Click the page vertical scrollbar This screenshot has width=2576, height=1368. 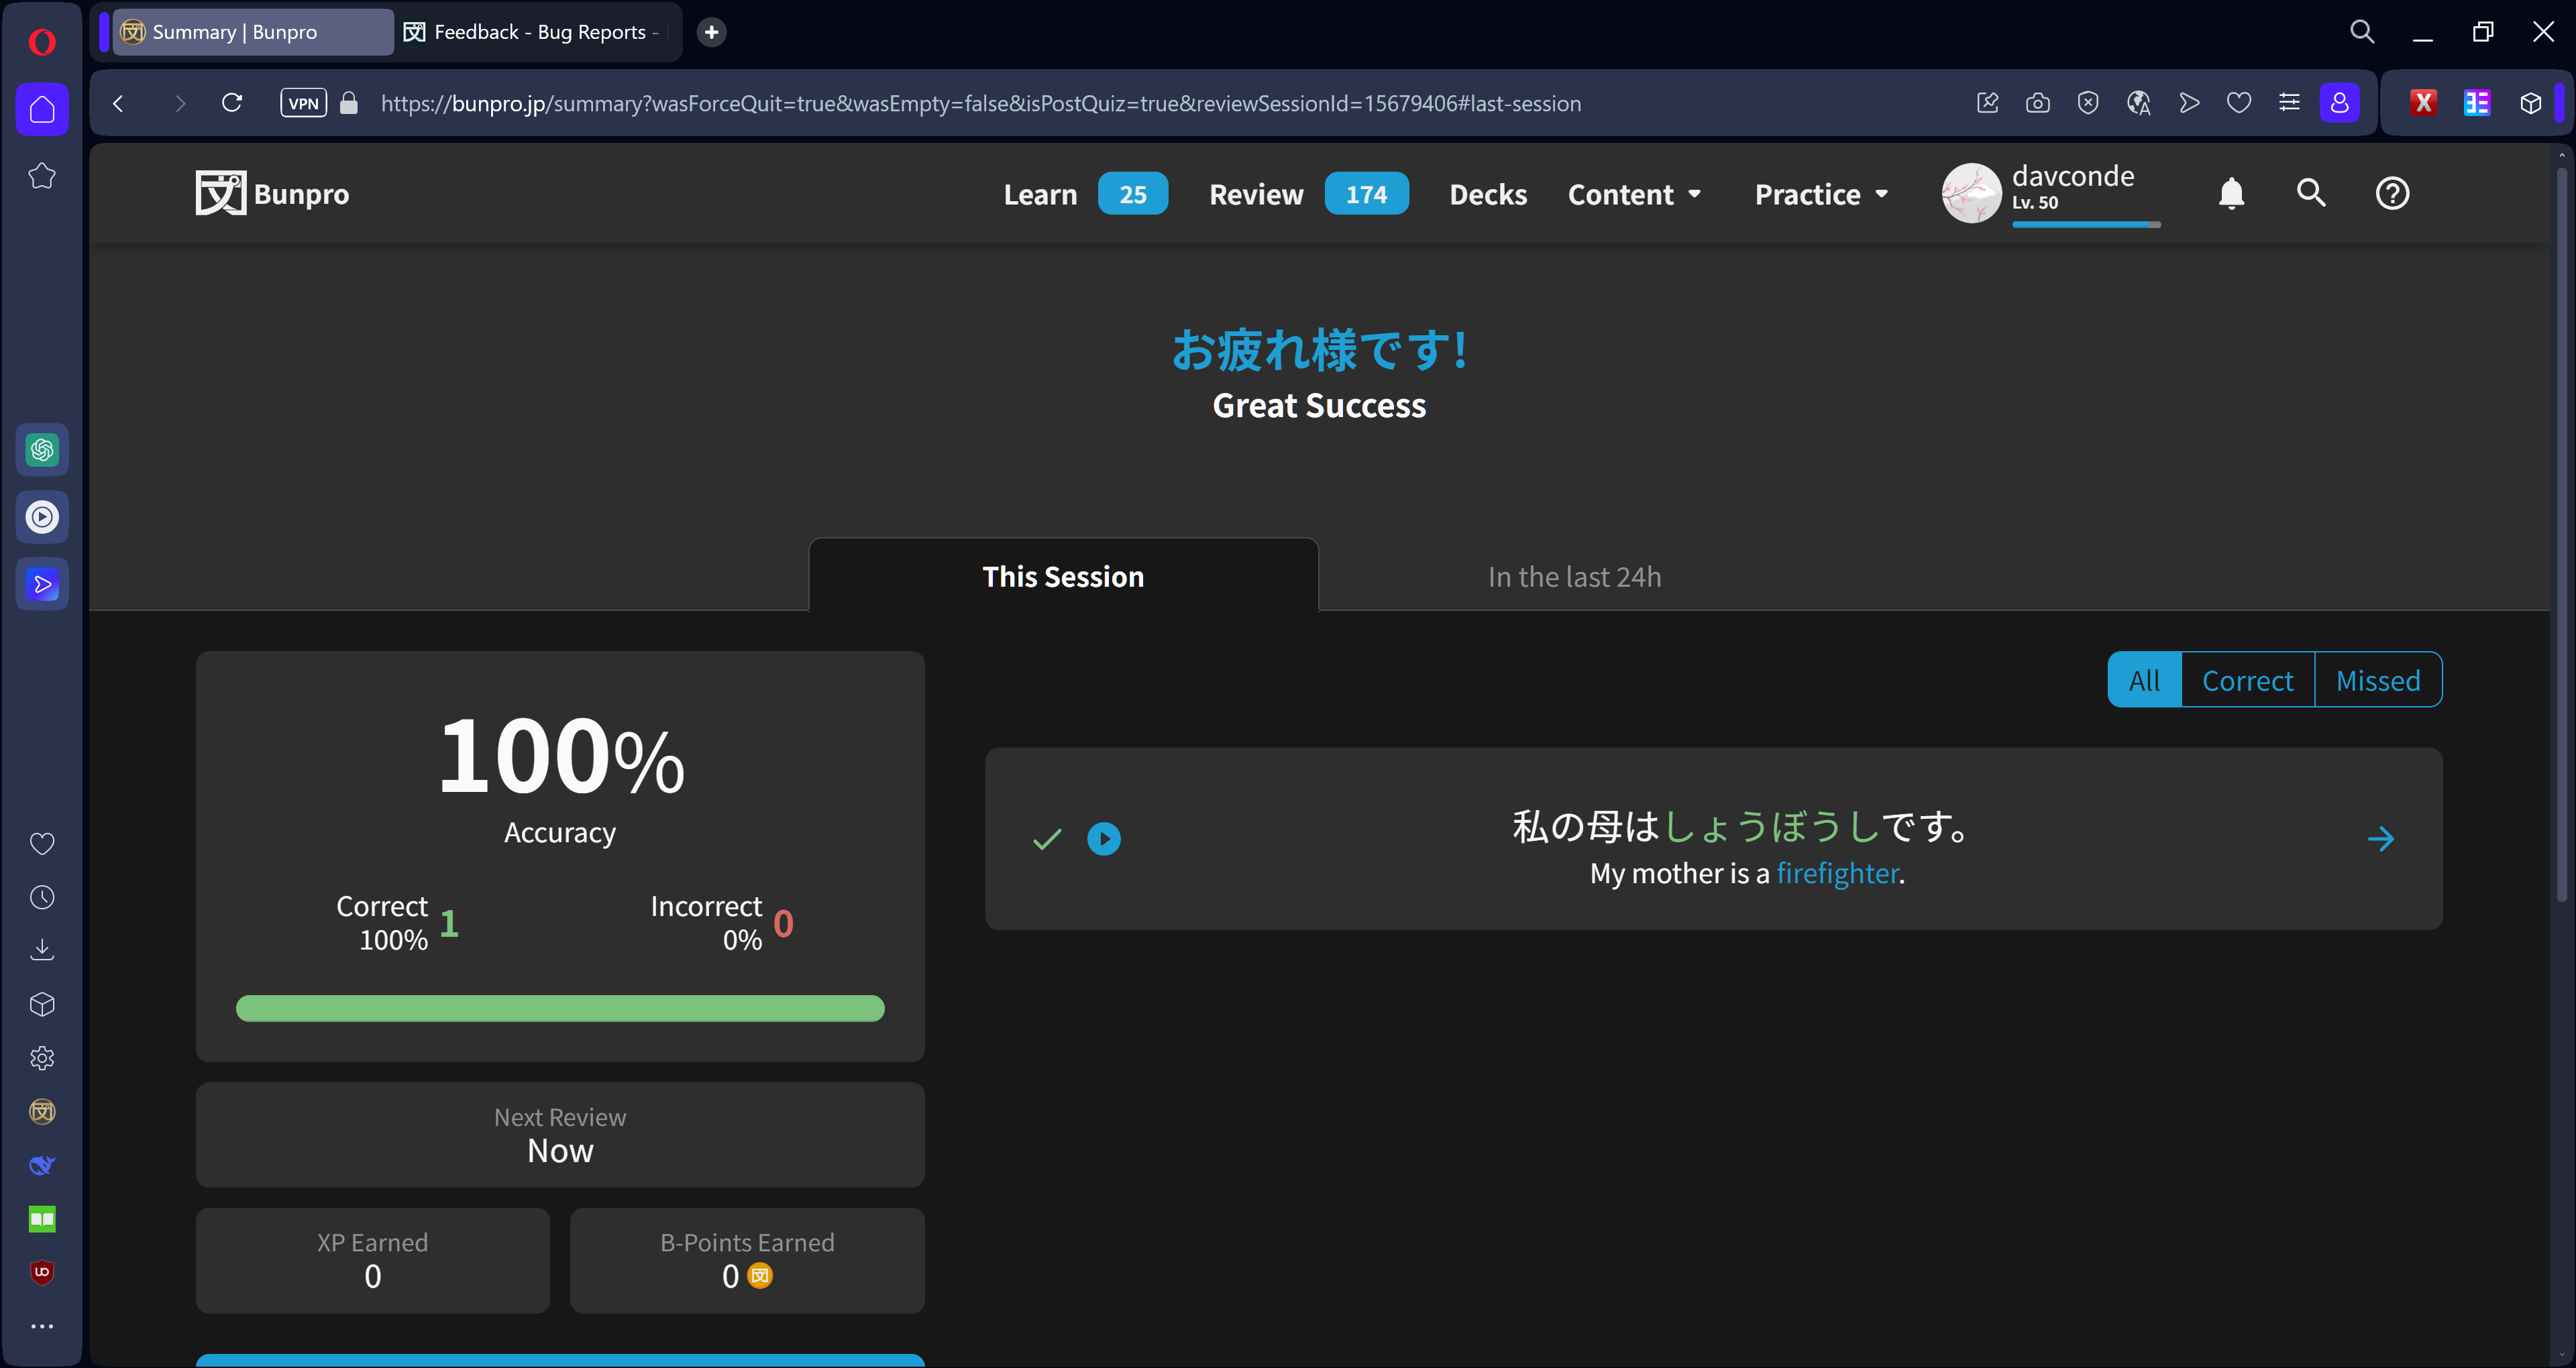click(2562, 535)
